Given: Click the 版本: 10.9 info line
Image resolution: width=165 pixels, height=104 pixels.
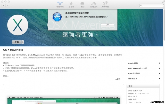Looking at the screenshot, I should coord(133,96).
